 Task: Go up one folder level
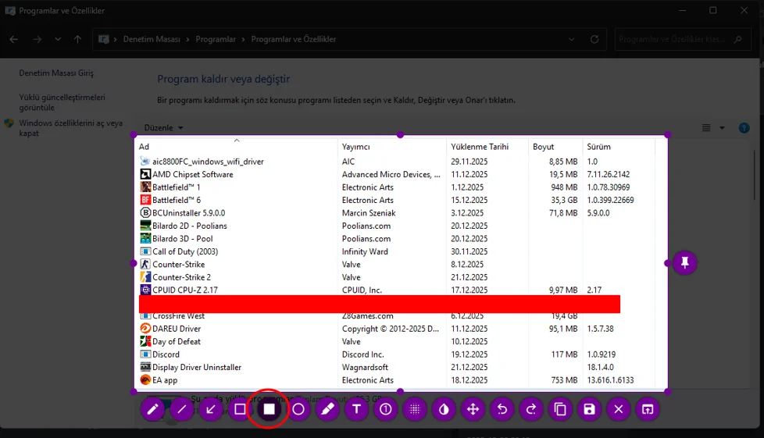(x=77, y=40)
